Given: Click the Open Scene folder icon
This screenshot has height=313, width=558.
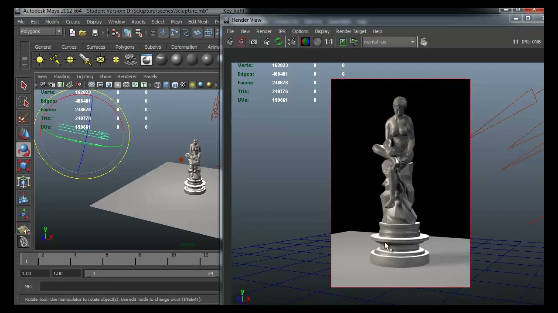Looking at the screenshot, I should coord(83,33).
